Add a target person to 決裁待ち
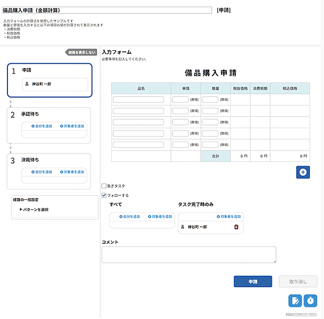Viewport: 324px width, 319px height. click(72, 172)
